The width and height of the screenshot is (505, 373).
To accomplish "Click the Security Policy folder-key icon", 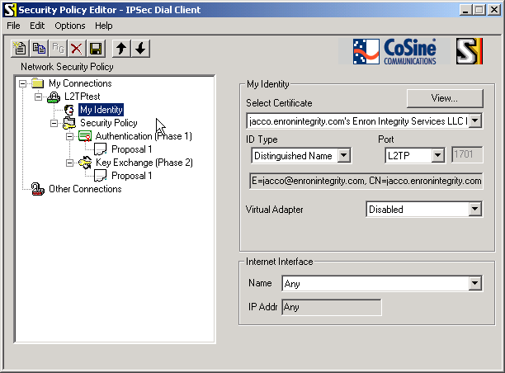I will coord(69,123).
